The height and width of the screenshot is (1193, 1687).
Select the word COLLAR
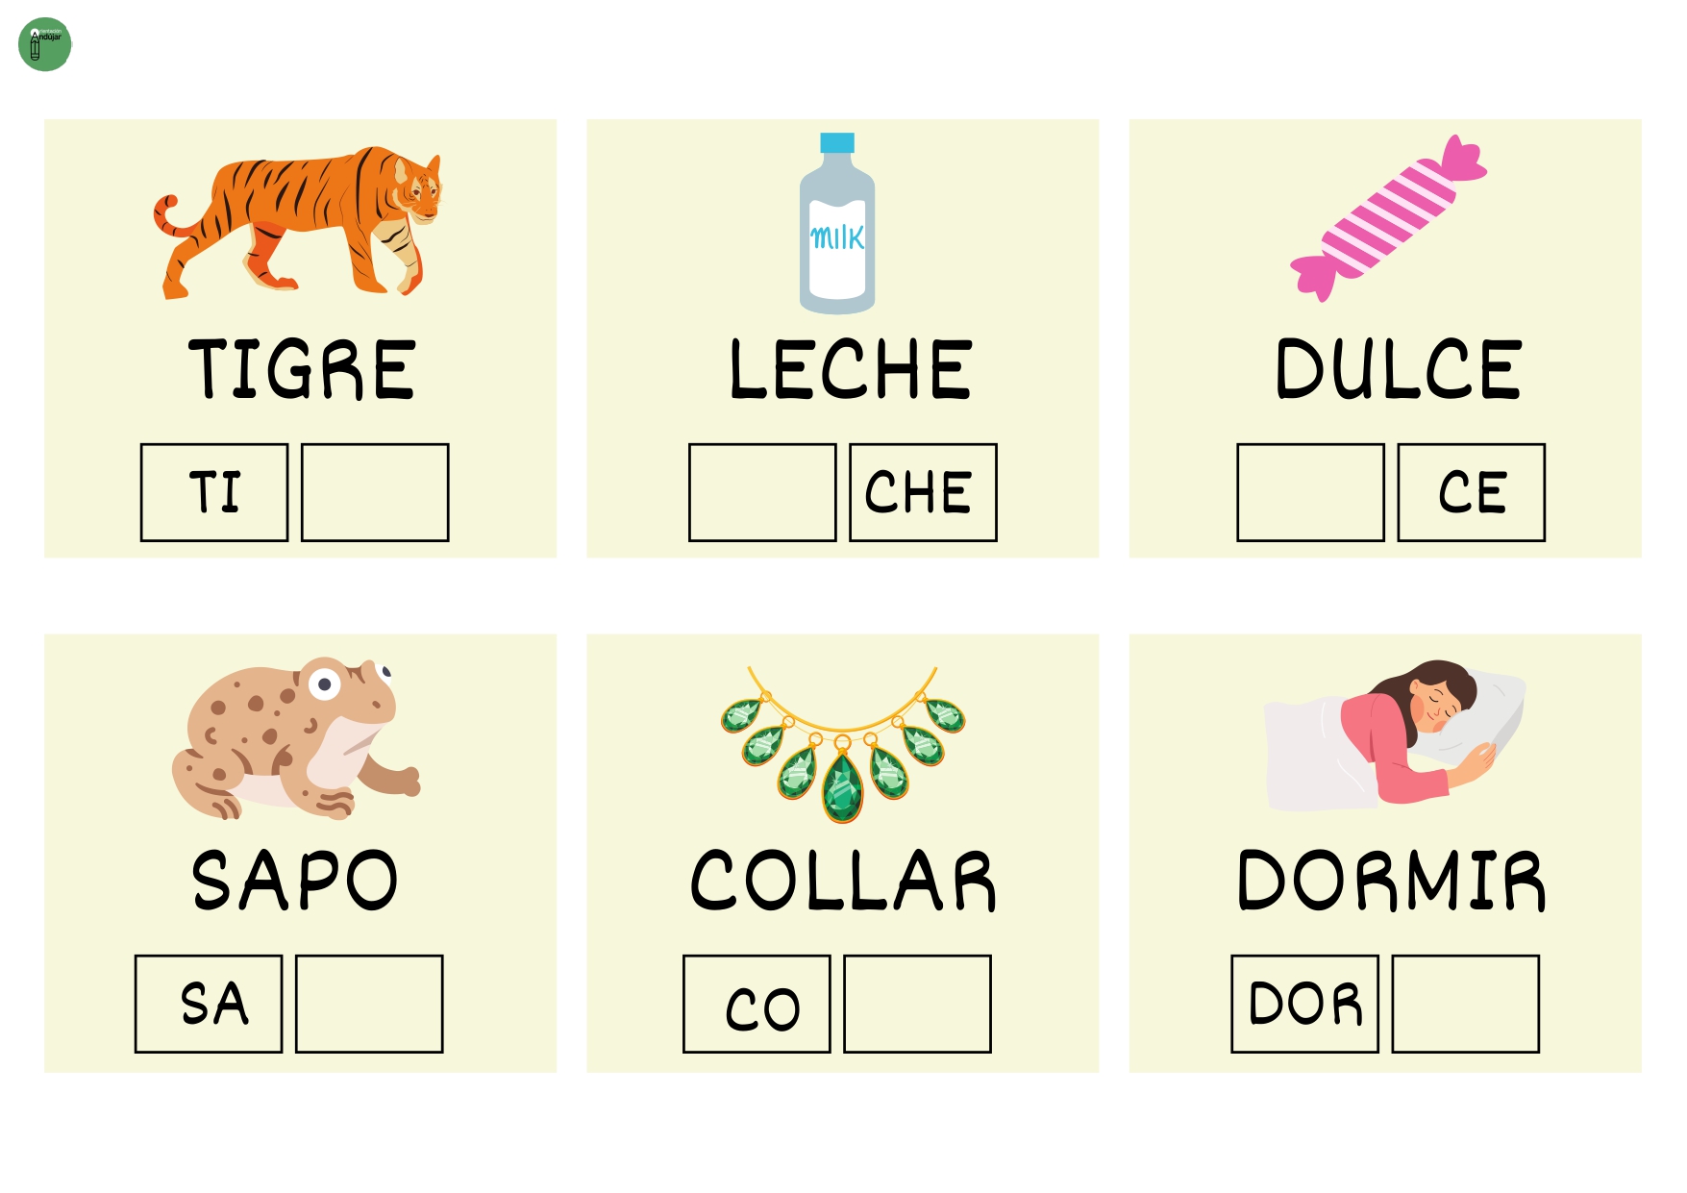[844, 881]
